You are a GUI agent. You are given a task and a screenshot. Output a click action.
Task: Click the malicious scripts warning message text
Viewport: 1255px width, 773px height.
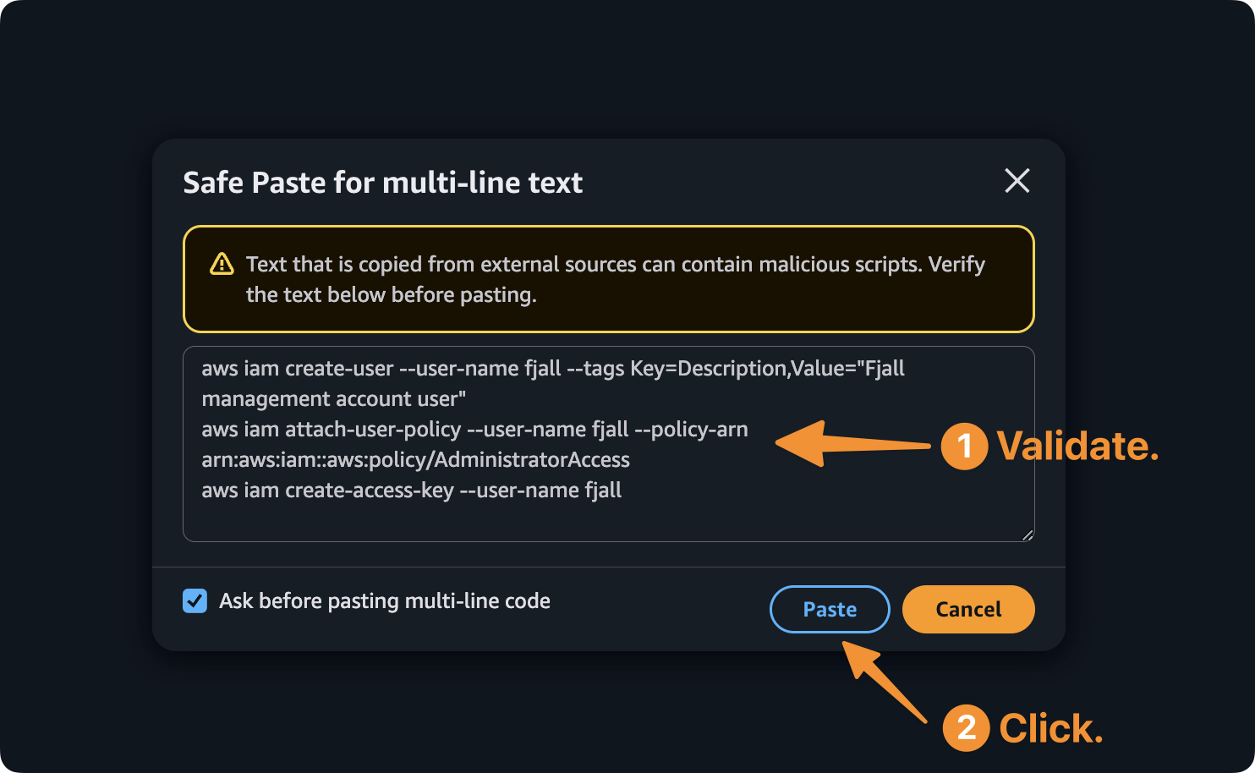pyautogui.click(x=615, y=279)
